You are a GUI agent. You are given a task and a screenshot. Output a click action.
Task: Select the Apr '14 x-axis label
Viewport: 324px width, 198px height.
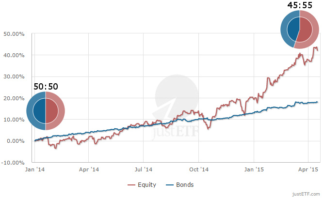pyautogui.click(x=89, y=170)
